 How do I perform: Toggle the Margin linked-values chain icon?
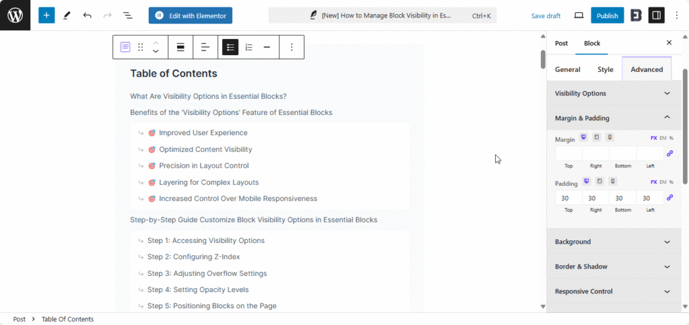pyautogui.click(x=669, y=154)
